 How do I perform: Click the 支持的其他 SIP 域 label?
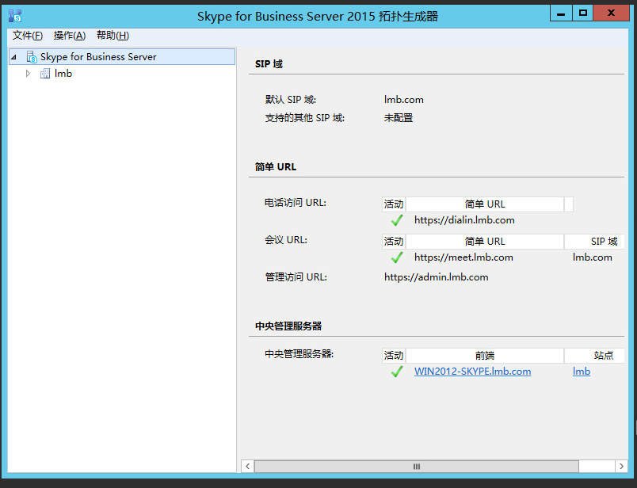pos(305,118)
